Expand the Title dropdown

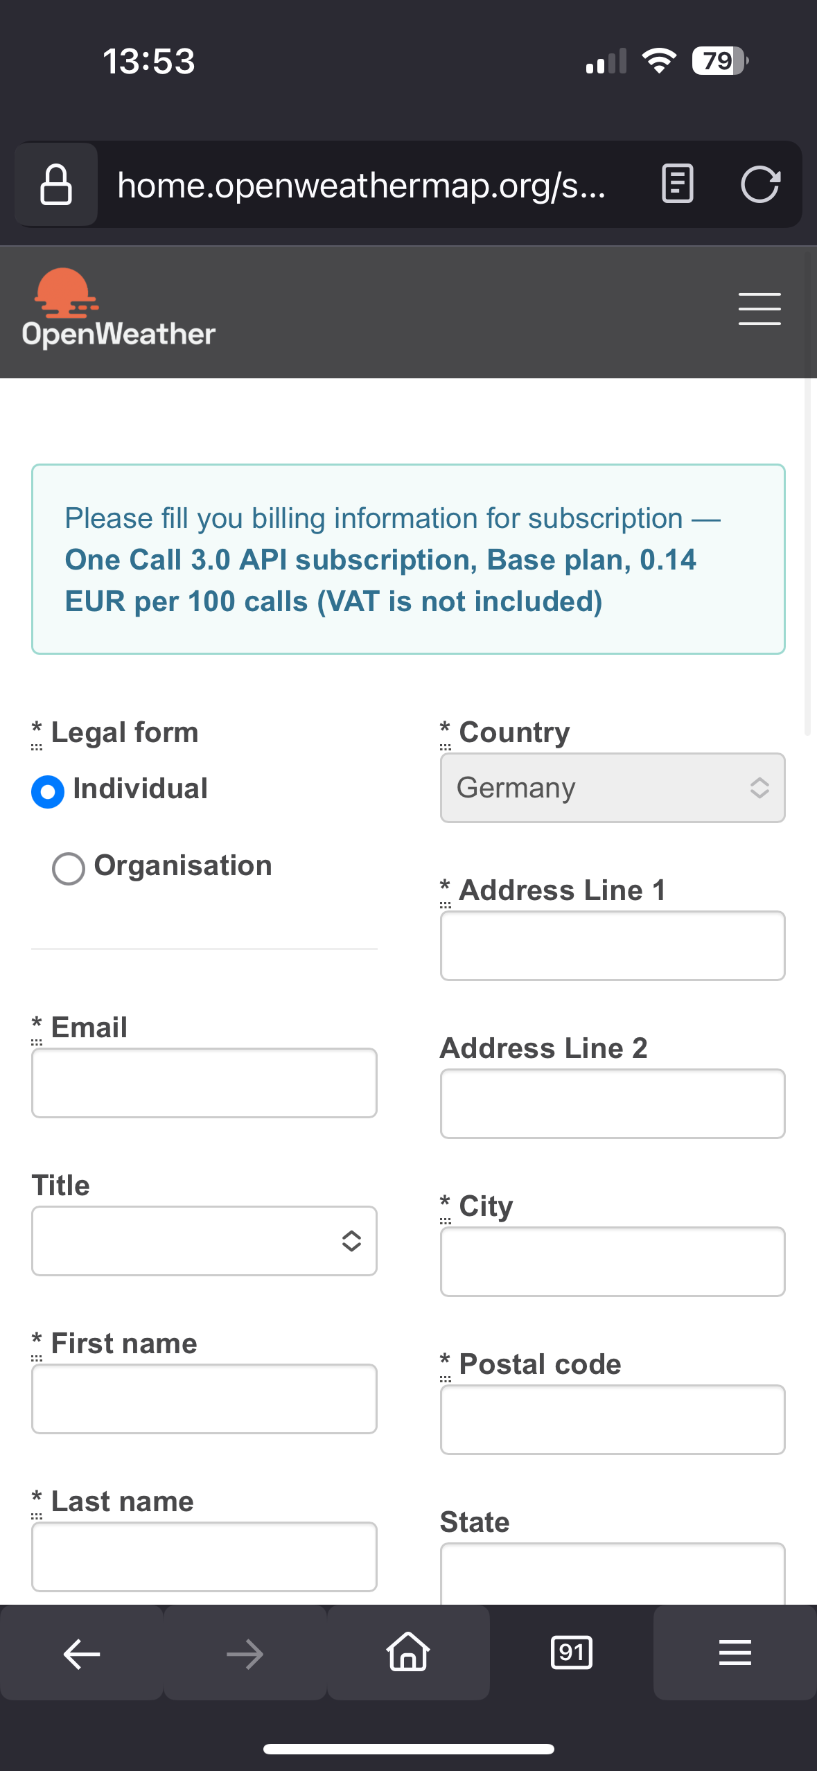click(204, 1241)
